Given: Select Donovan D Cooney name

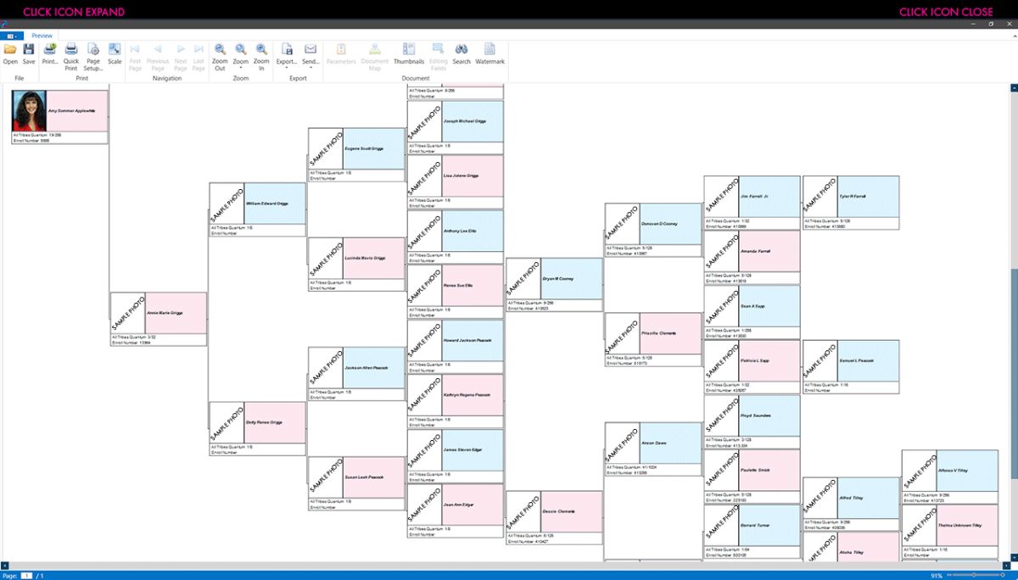Looking at the screenshot, I should click(x=659, y=224).
